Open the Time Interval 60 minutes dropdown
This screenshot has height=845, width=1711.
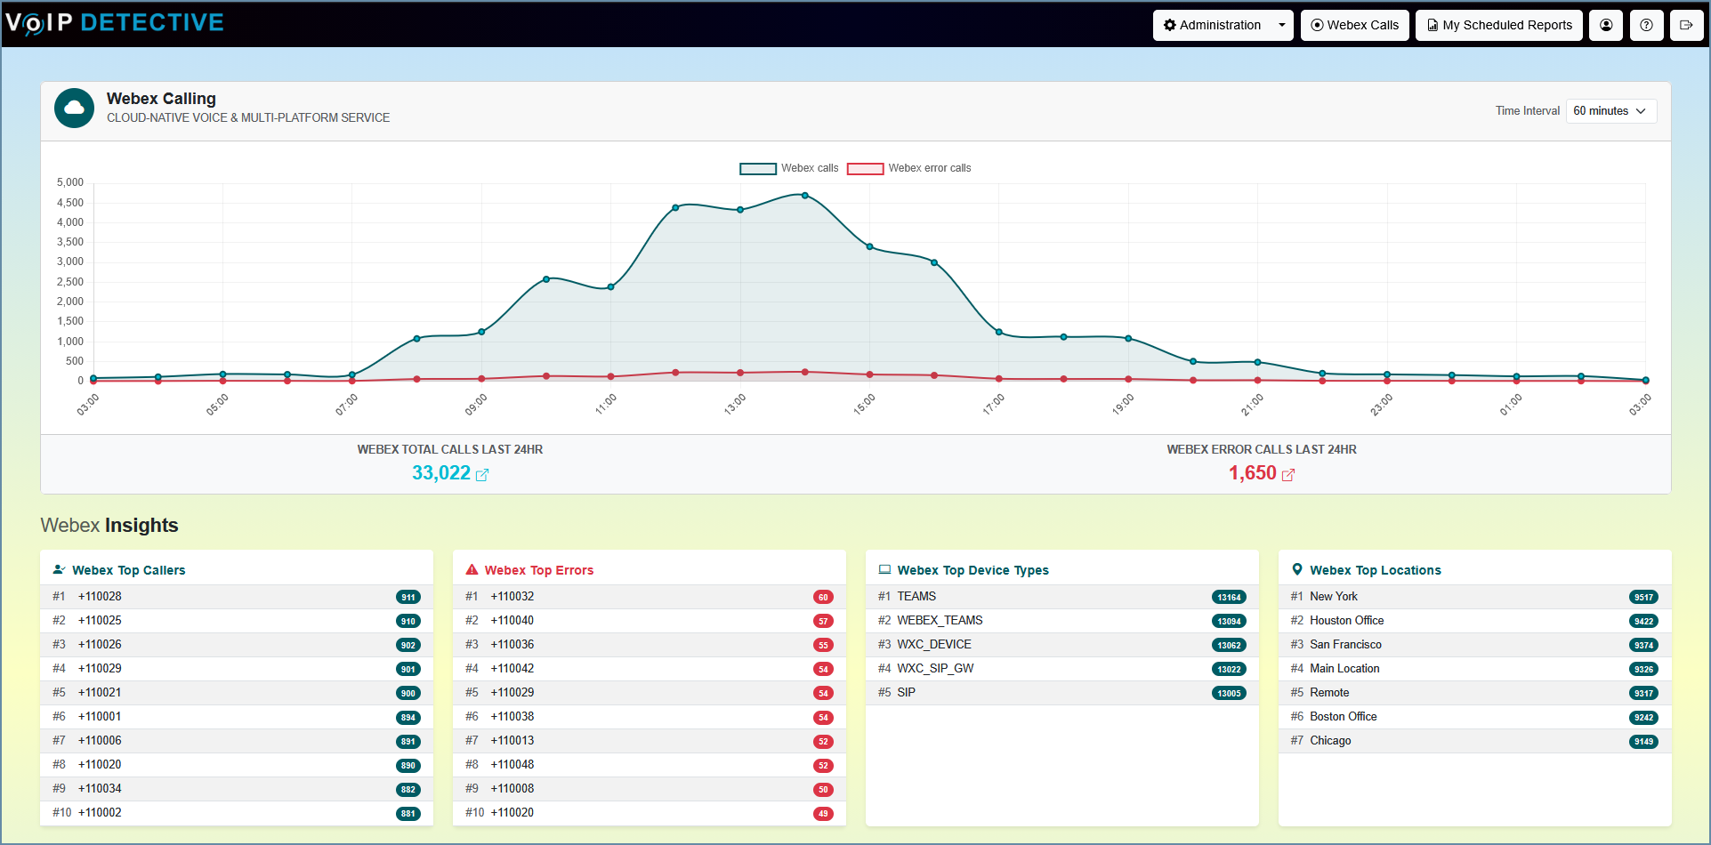click(1610, 111)
